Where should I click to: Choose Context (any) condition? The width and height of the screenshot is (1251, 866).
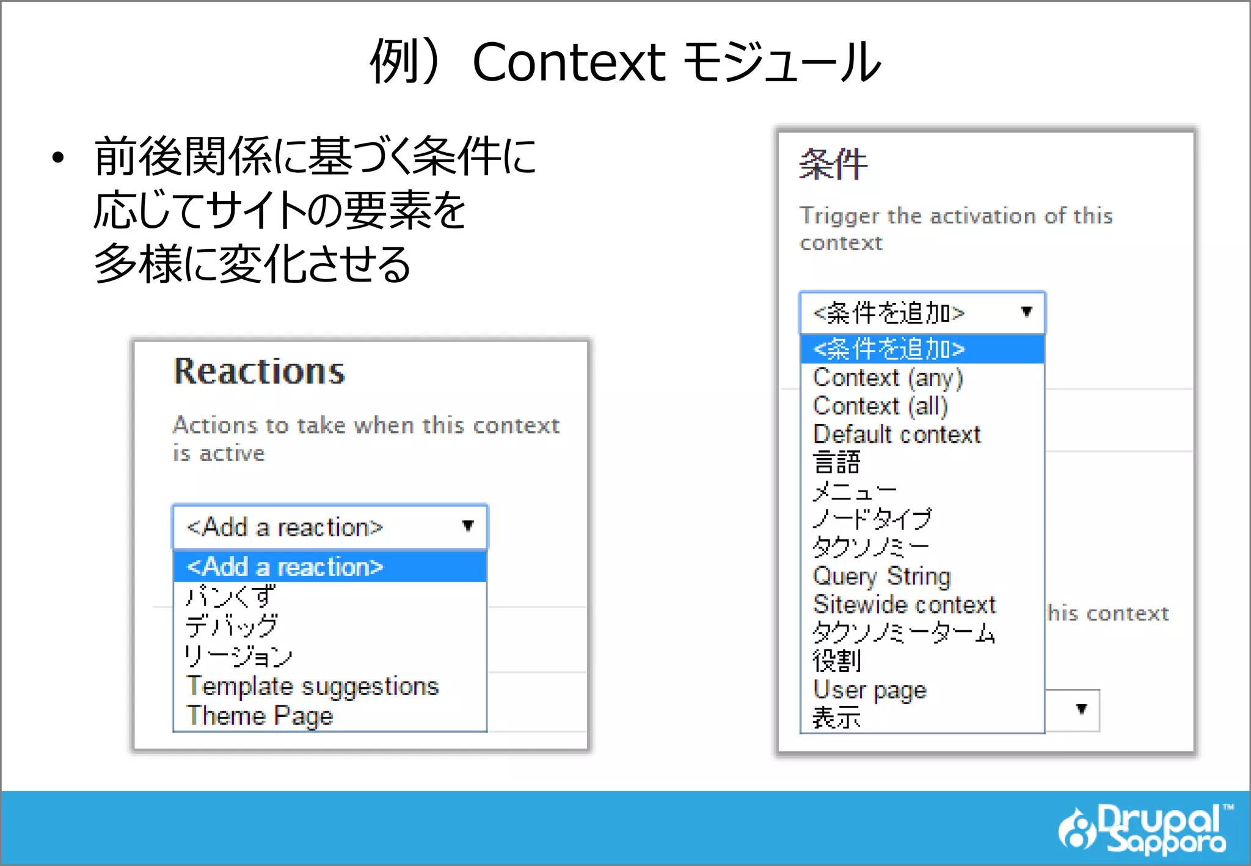pyautogui.click(x=922, y=377)
